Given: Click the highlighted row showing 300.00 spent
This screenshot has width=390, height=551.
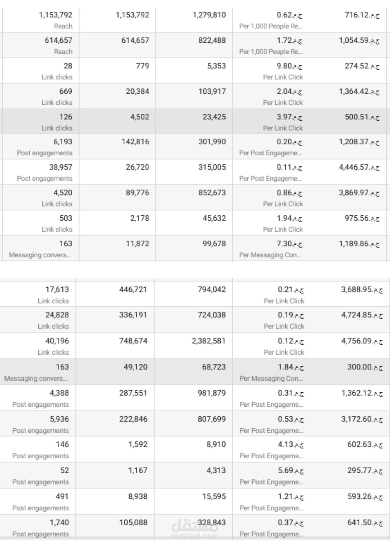Looking at the screenshot, I should pyautogui.click(x=195, y=372).
